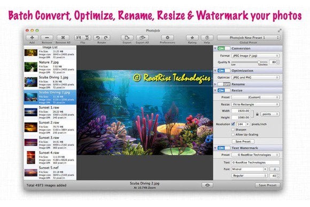Open the font picker button beside Mistral
Screen dimensions: 310x207
click(x=274, y=169)
